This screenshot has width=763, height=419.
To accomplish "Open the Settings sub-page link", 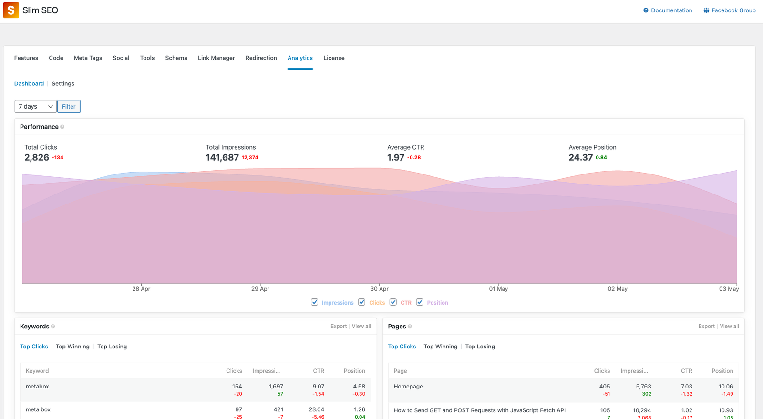I will [x=63, y=83].
